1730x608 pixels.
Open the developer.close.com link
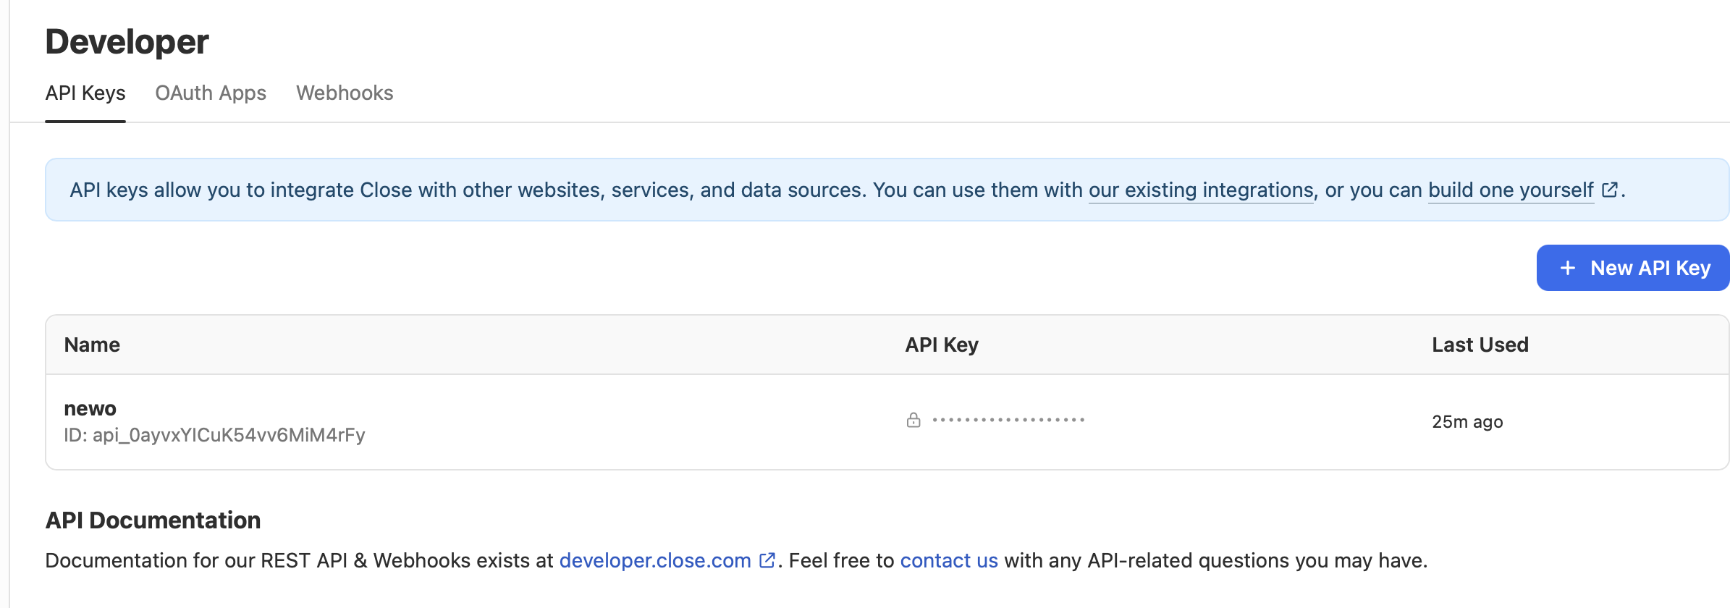pos(655,561)
